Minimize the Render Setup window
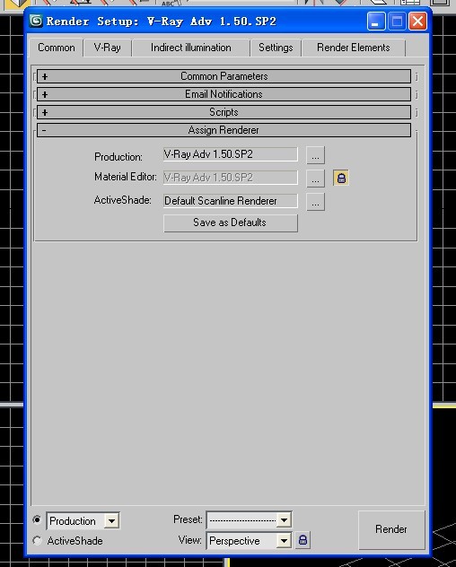The image size is (456, 567). [375, 22]
